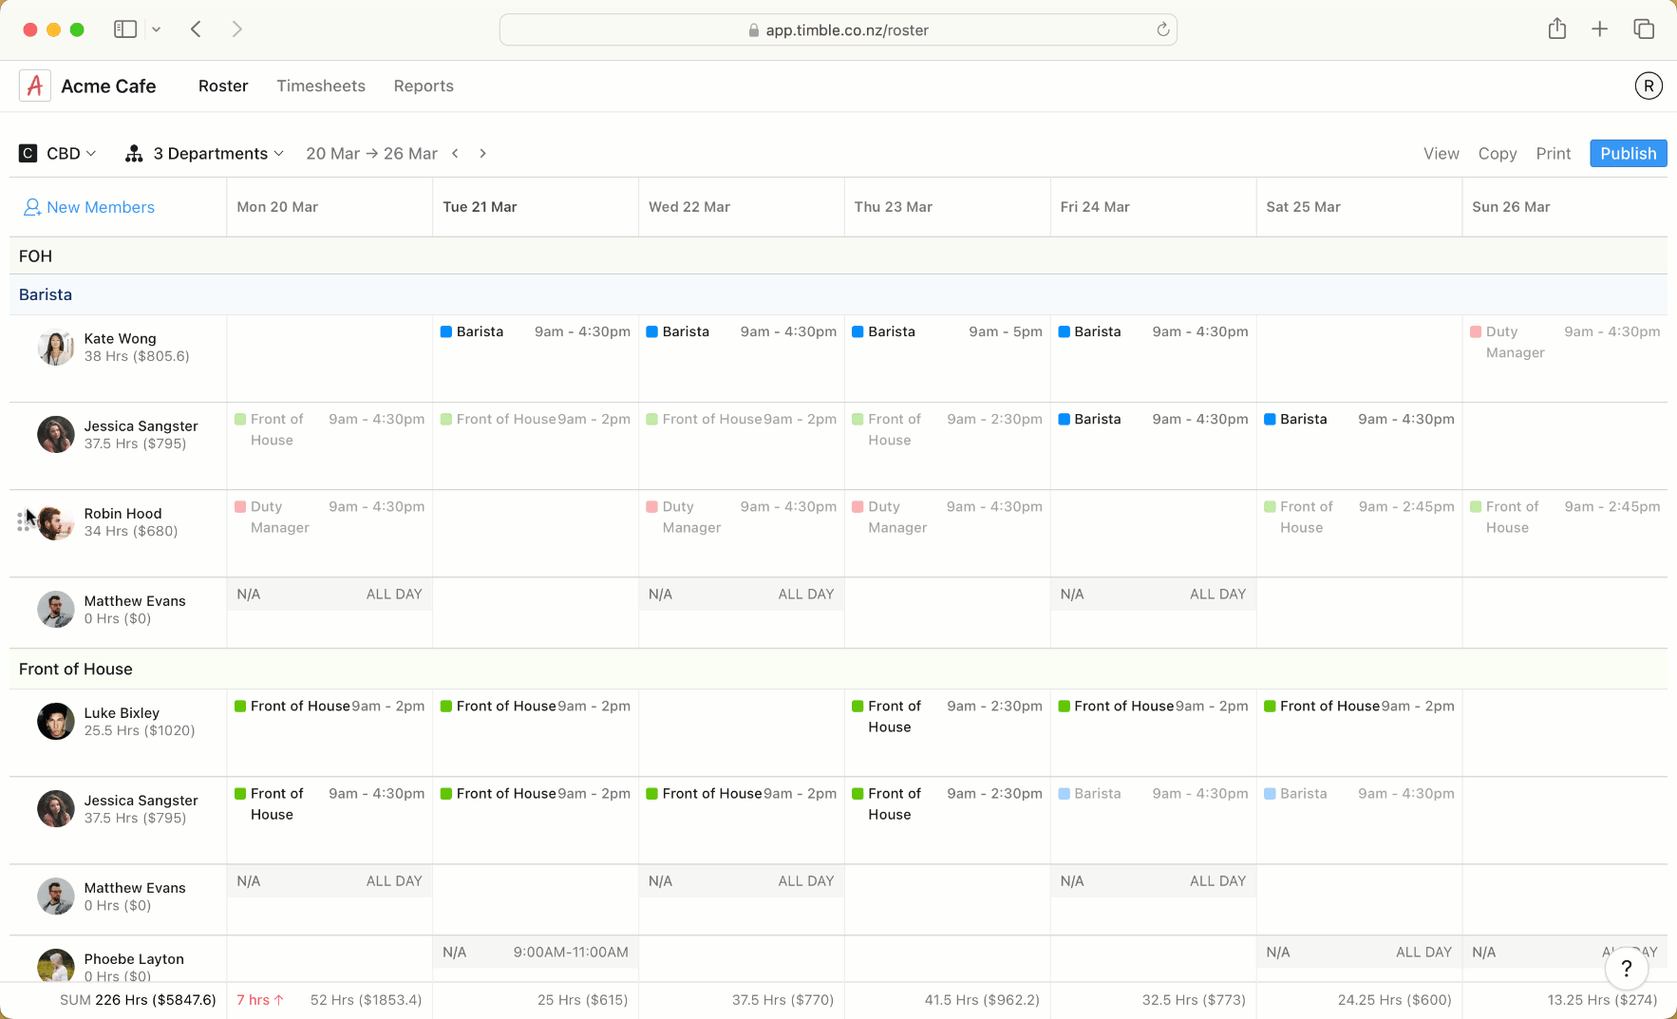Open the user profile R avatar
The height and width of the screenshot is (1019, 1677).
coord(1649,86)
